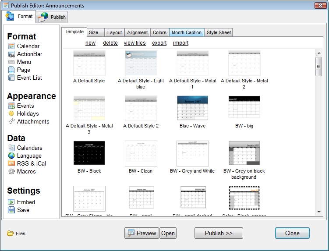The image size is (329, 251).
Task: Select the Language globe icon
Action: tap(11, 156)
